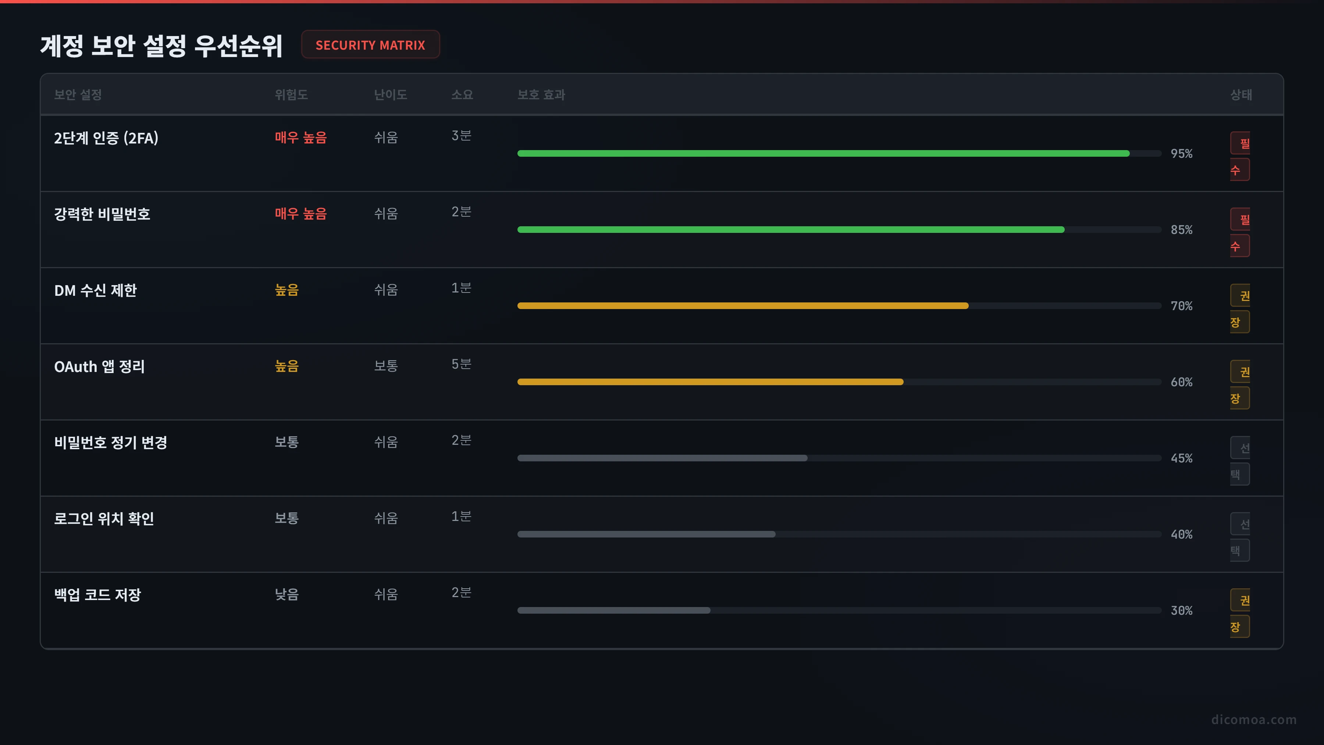Click the yellow 70% protection bar
The height and width of the screenshot is (745, 1324).
(743, 305)
